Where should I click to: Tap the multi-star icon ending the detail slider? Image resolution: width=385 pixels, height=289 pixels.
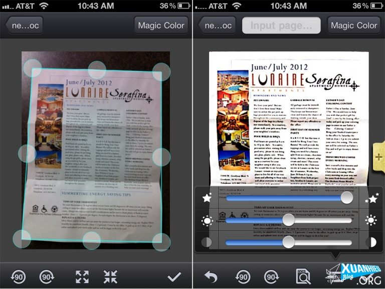(x=371, y=198)
